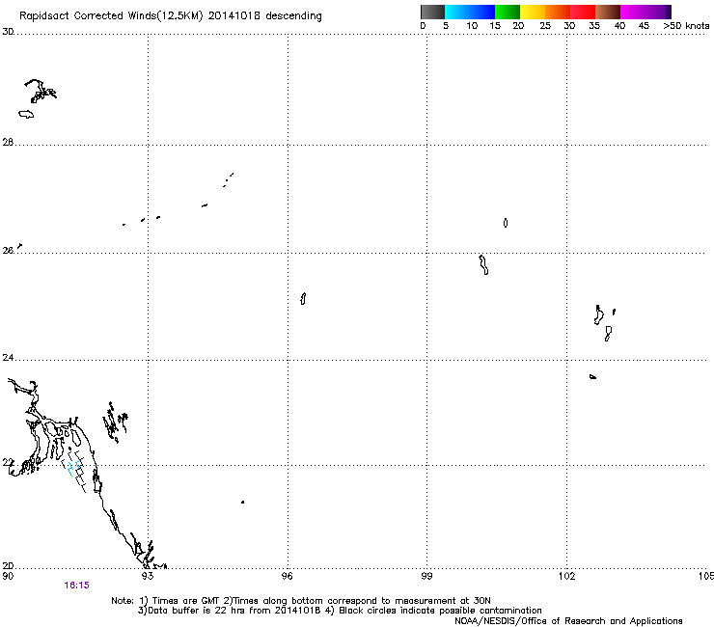Click the longitude label 99 on the bottom axis
714x627 pixels.
pos(426,576)
